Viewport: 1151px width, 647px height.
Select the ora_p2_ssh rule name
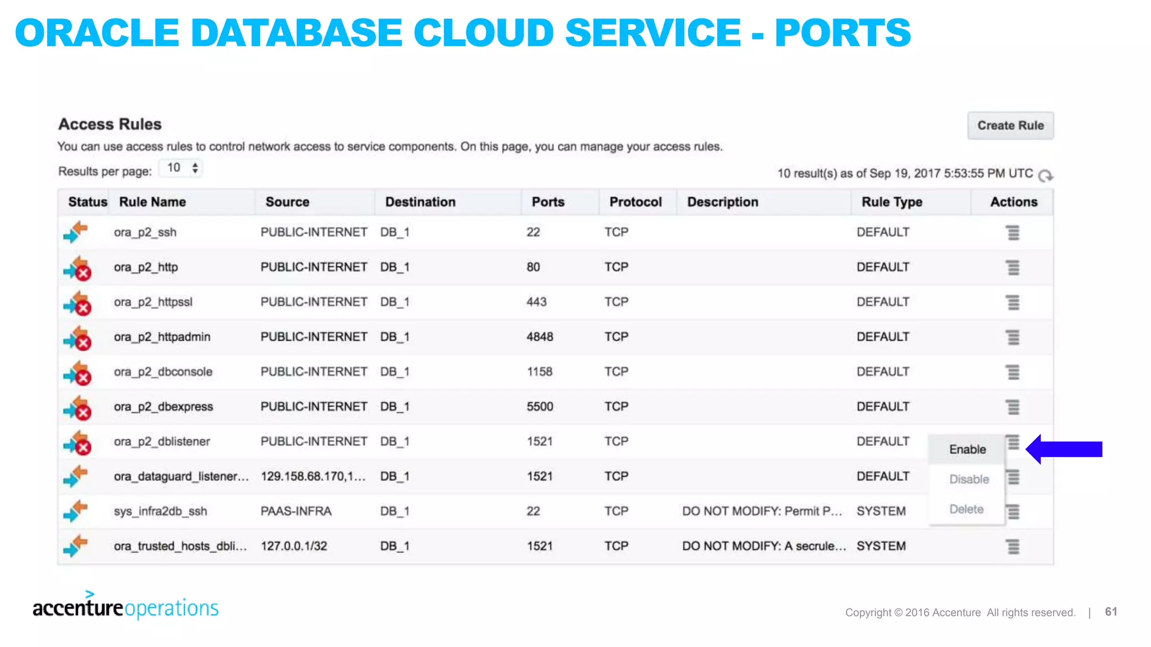click(x=145, y=233)
